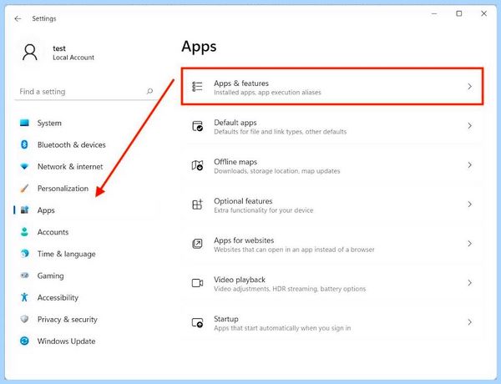Open Time & language settings

(87, 254)
